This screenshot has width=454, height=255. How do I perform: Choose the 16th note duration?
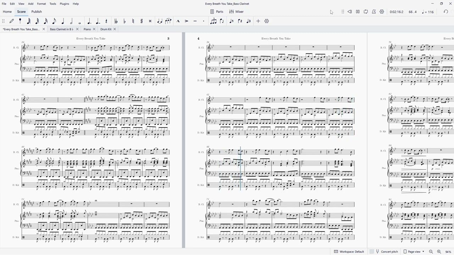[46, 21]
